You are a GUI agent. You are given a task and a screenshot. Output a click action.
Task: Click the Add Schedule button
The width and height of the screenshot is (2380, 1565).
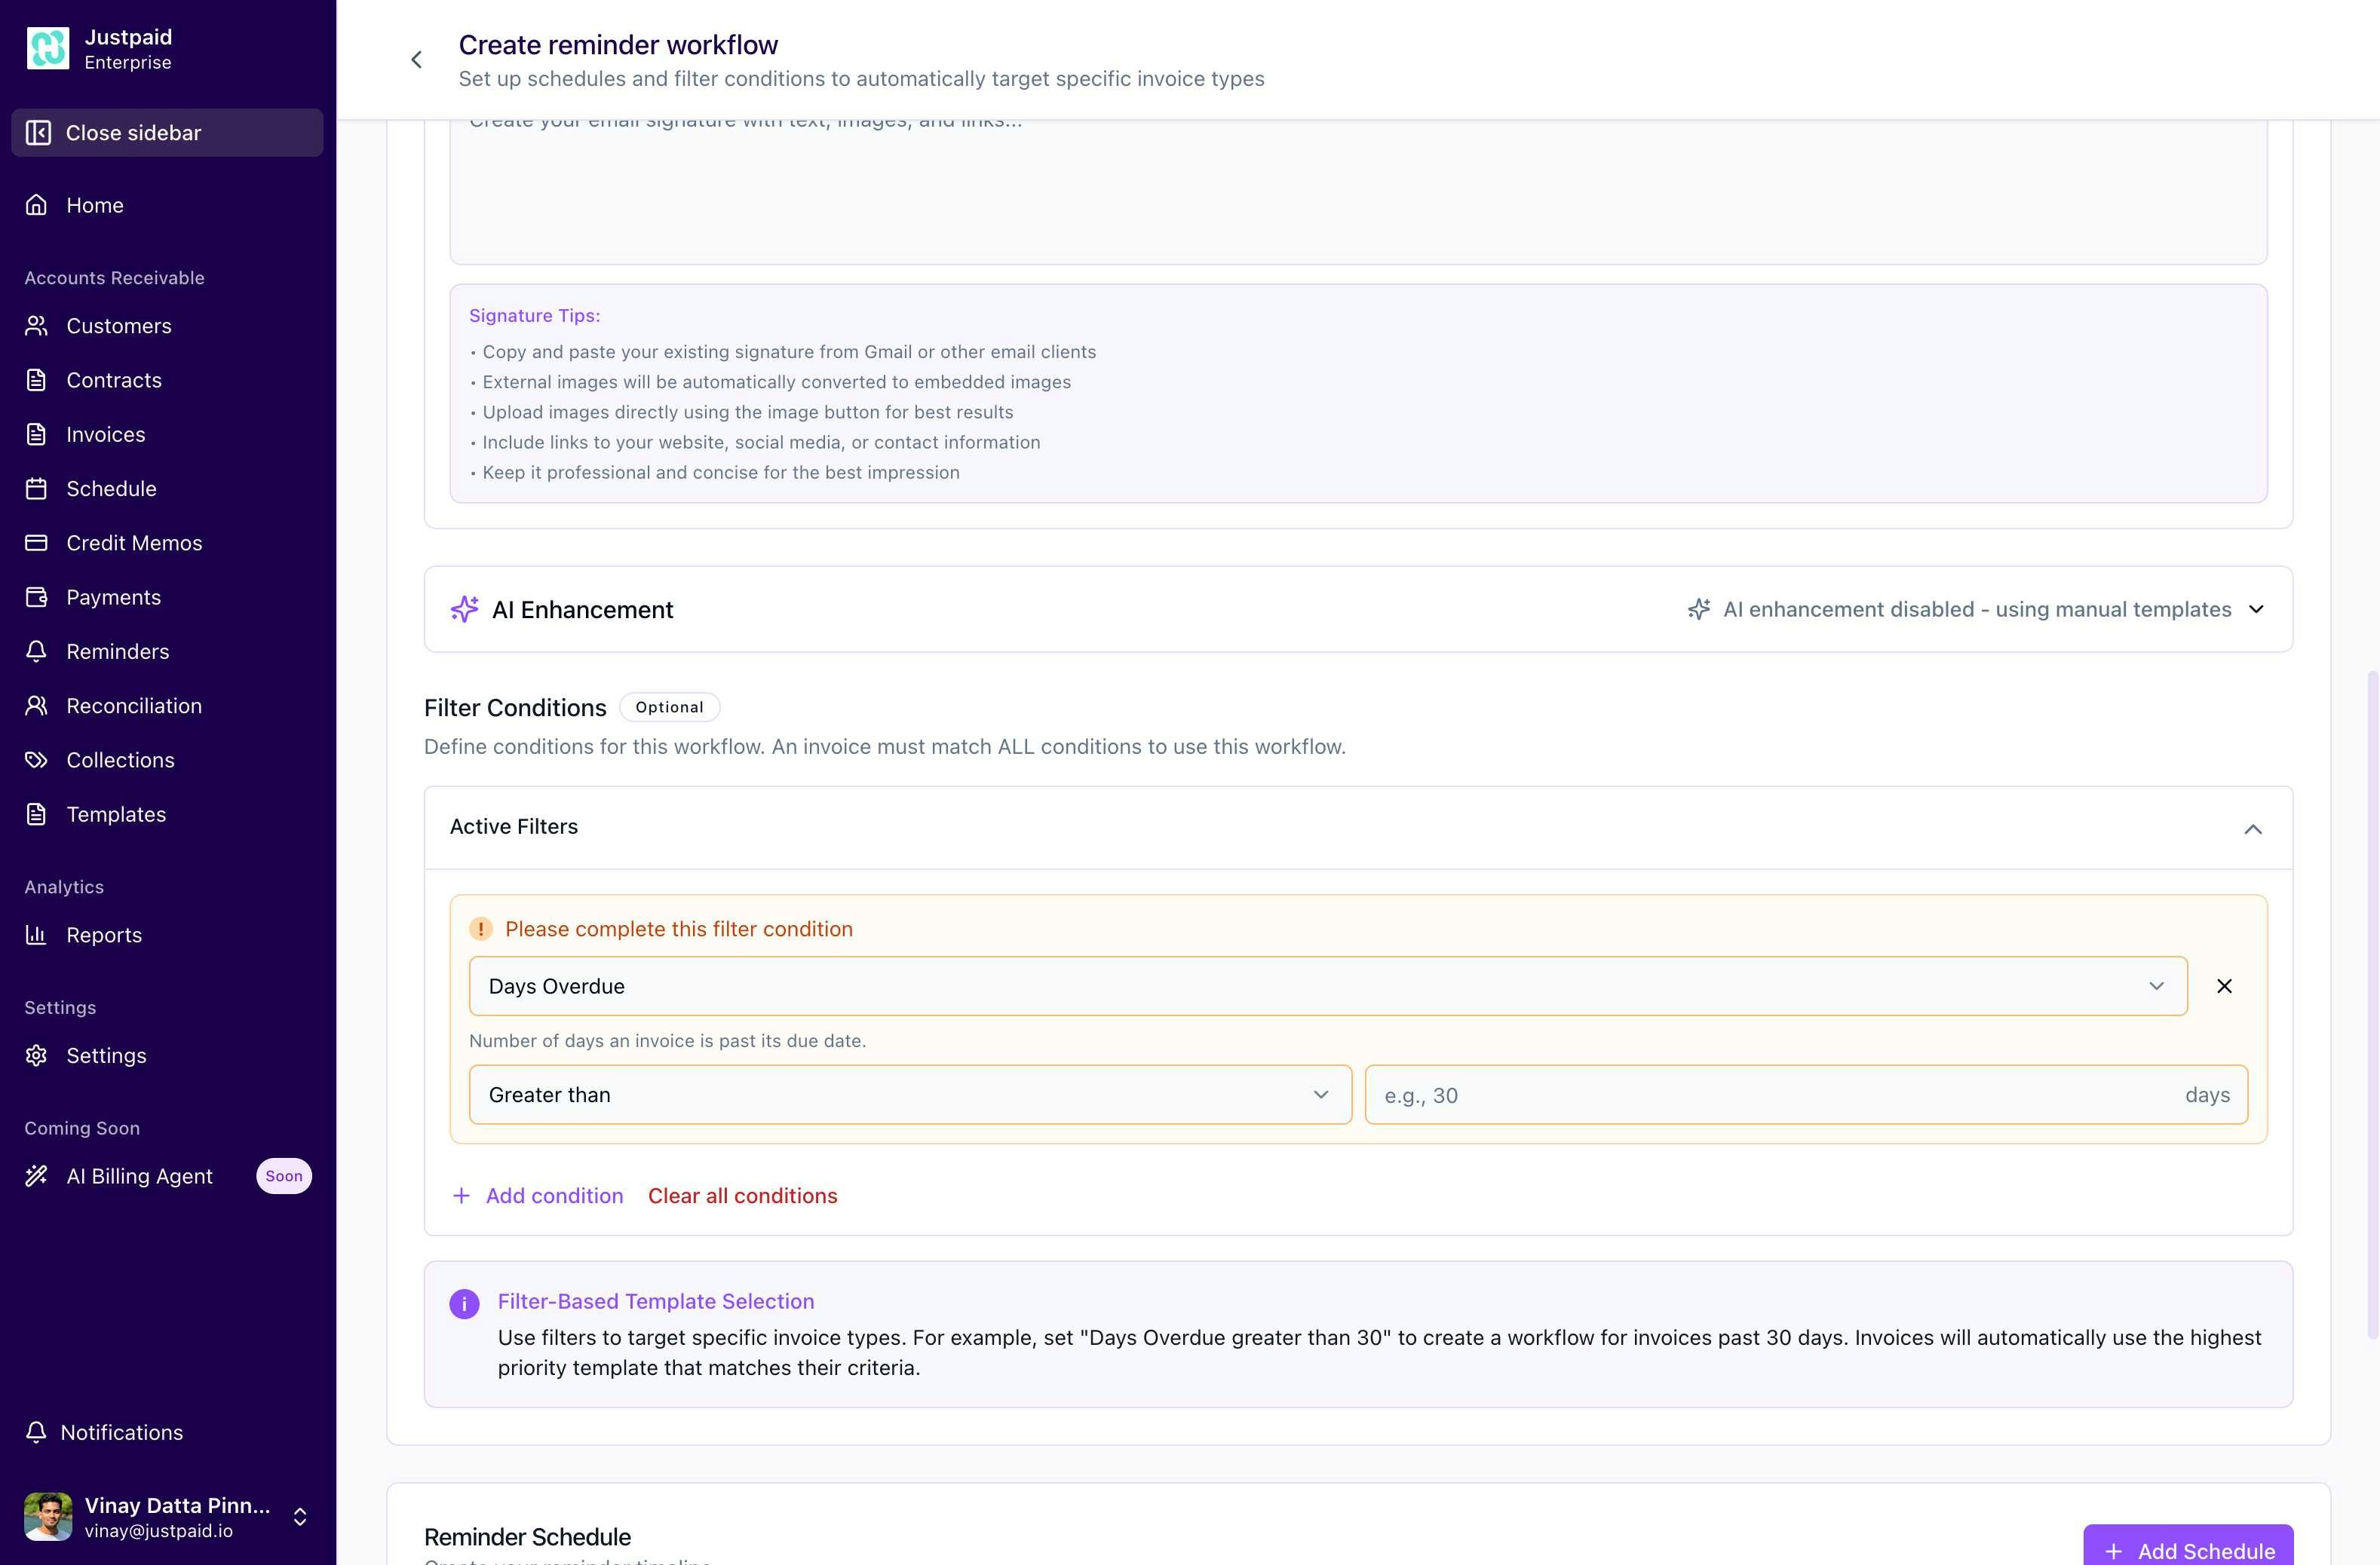coord(2187,1549)
